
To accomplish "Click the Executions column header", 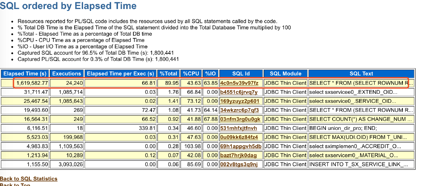I will pyautogui.click(x=67, y=73).
